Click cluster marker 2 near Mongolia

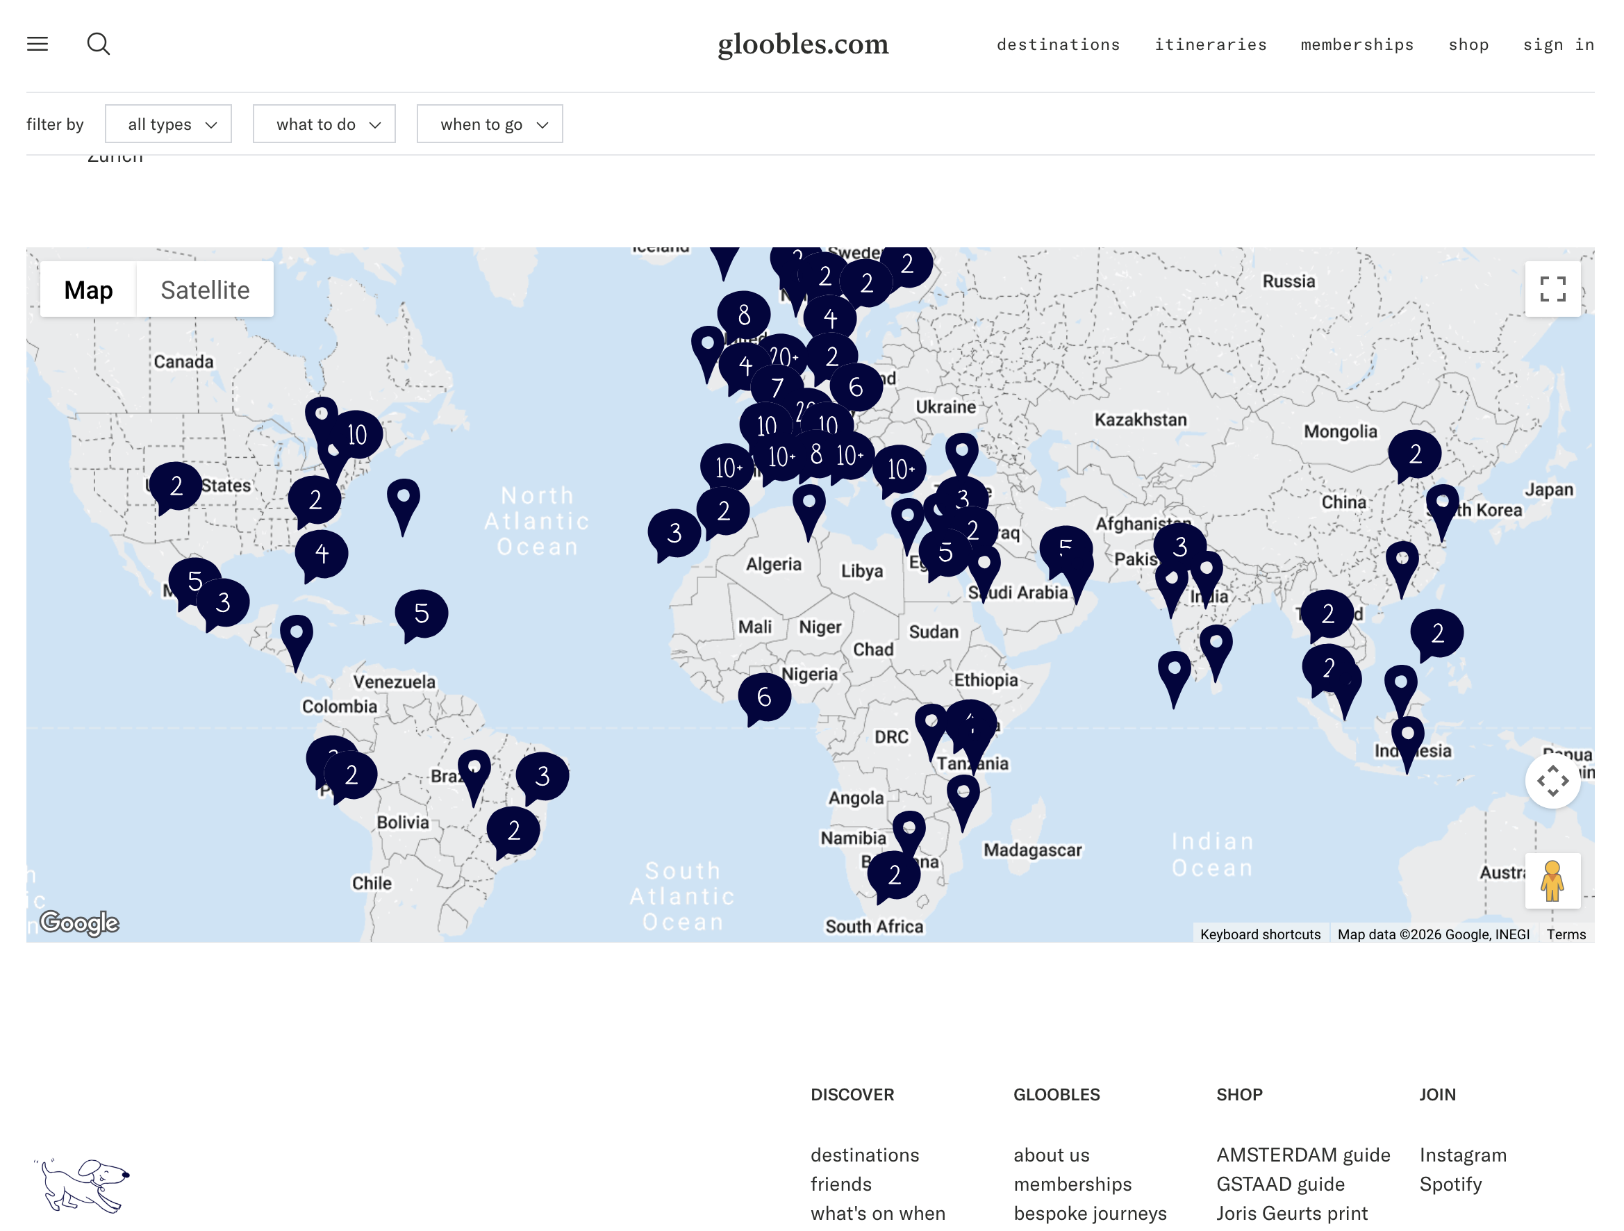[1415, 454]
